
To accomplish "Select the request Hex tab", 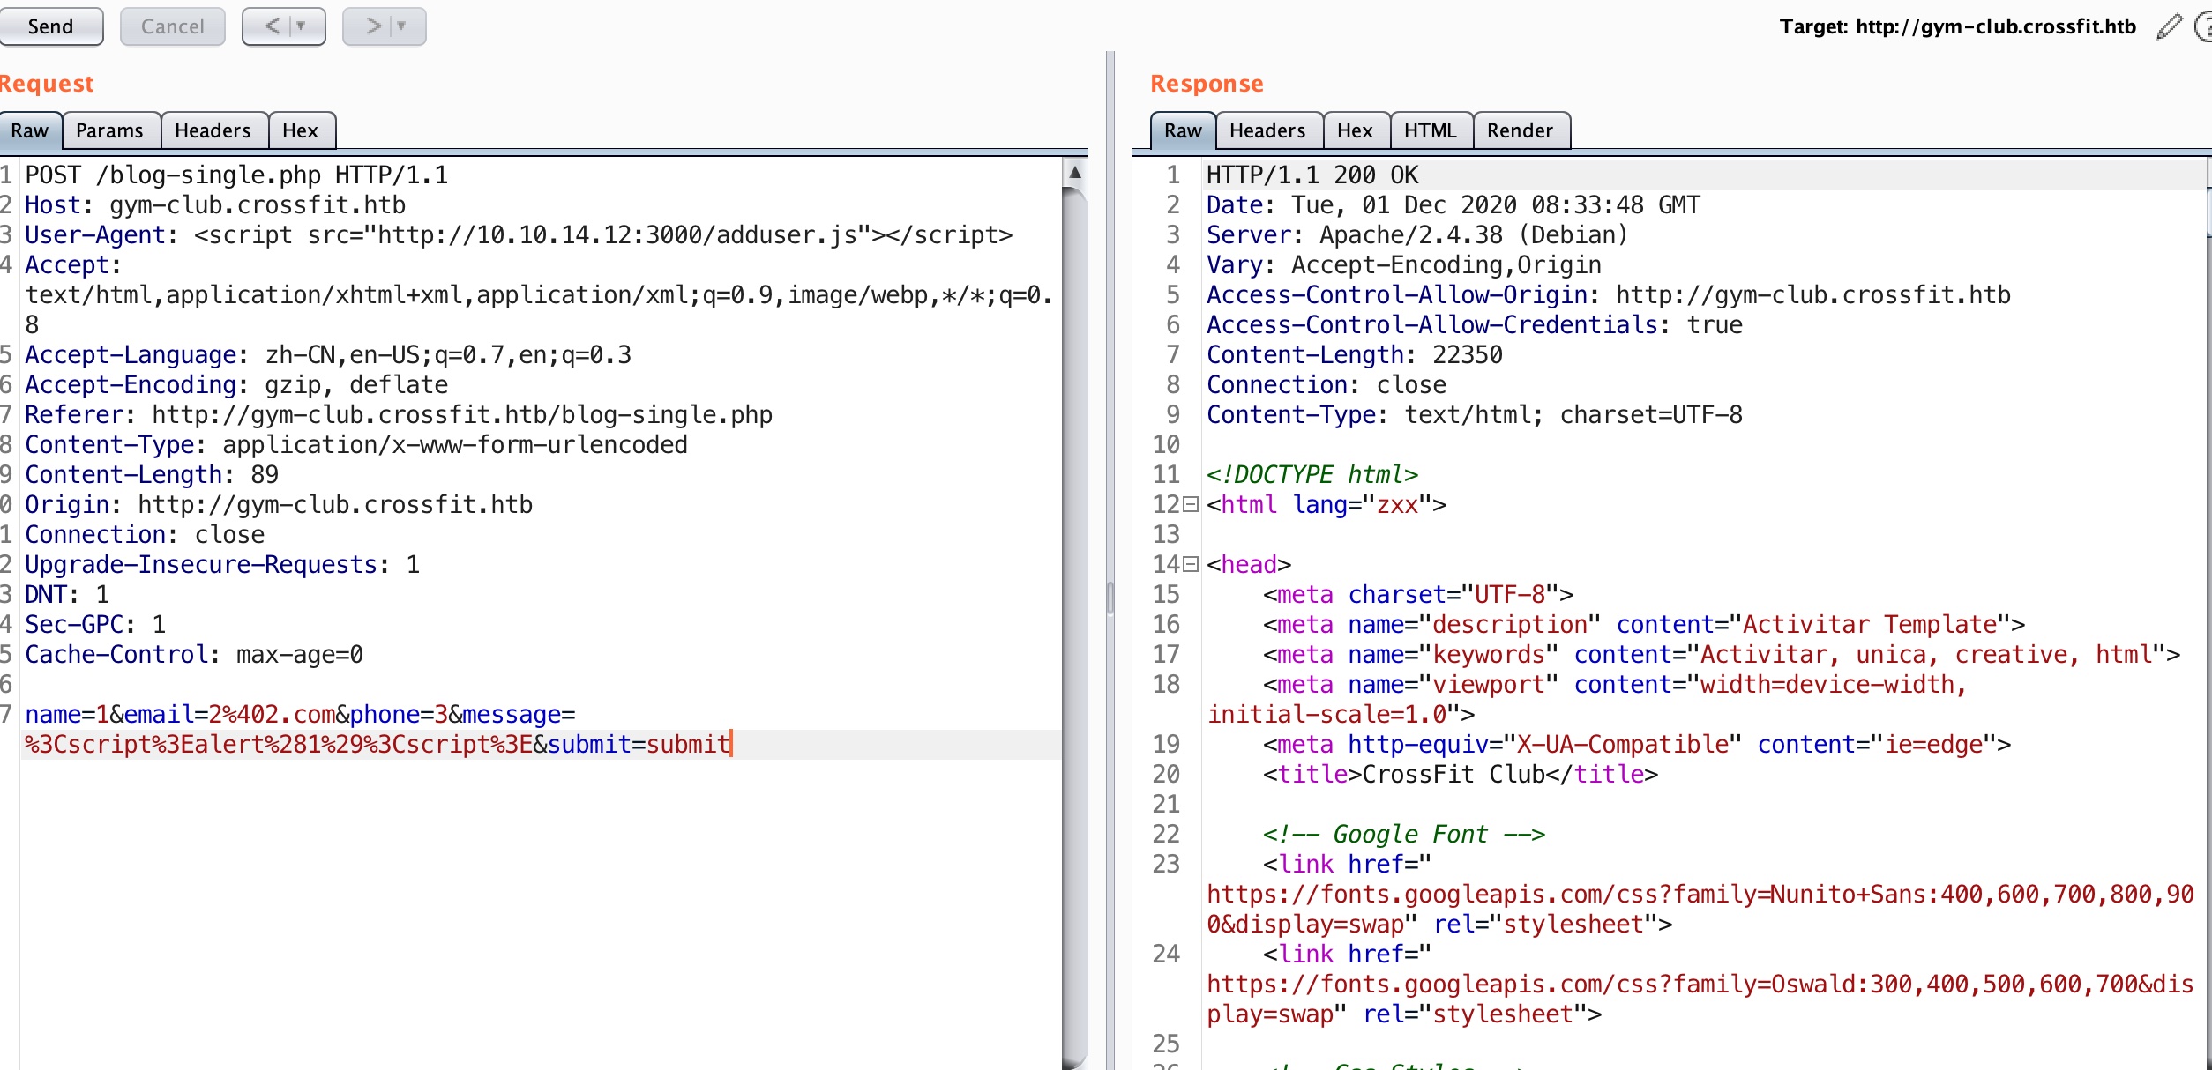I will 300,131.
